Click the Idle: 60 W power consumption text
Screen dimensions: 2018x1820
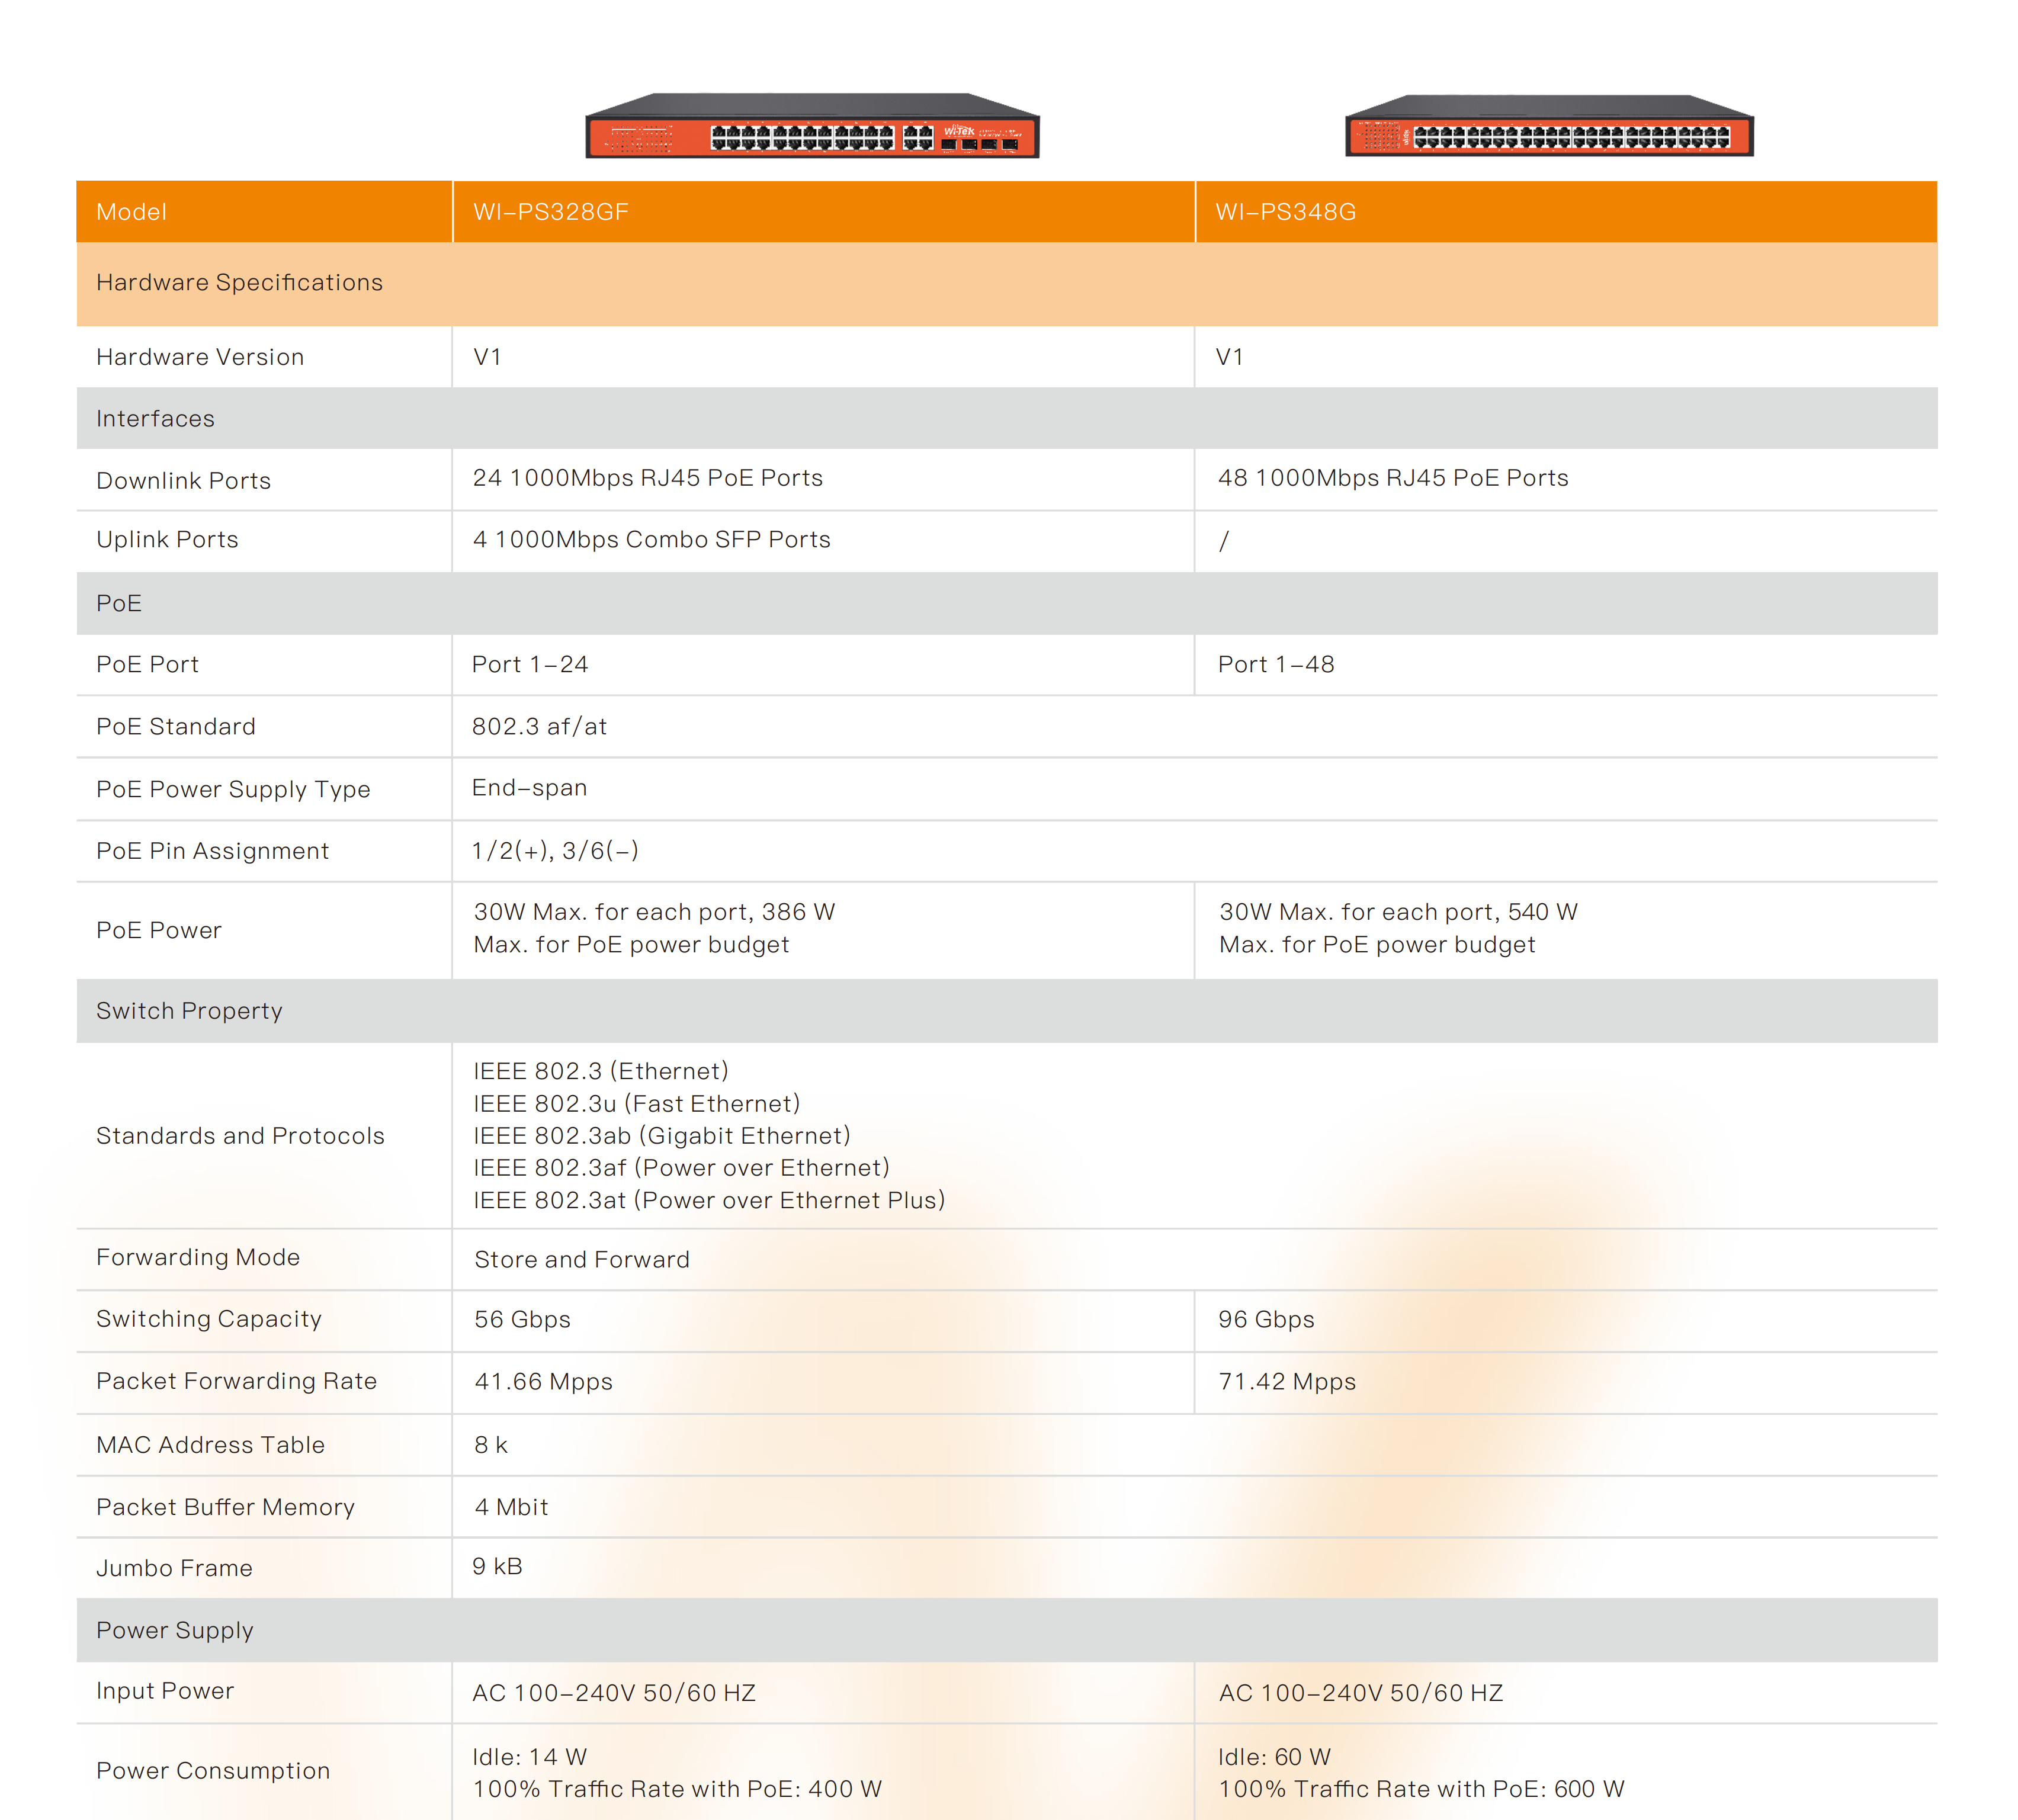(1274, 1757)
